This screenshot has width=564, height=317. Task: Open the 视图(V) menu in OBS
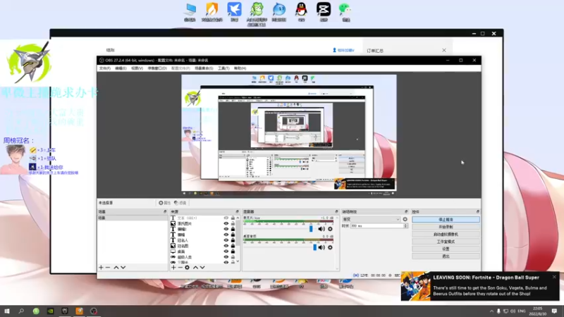point(137,68)
